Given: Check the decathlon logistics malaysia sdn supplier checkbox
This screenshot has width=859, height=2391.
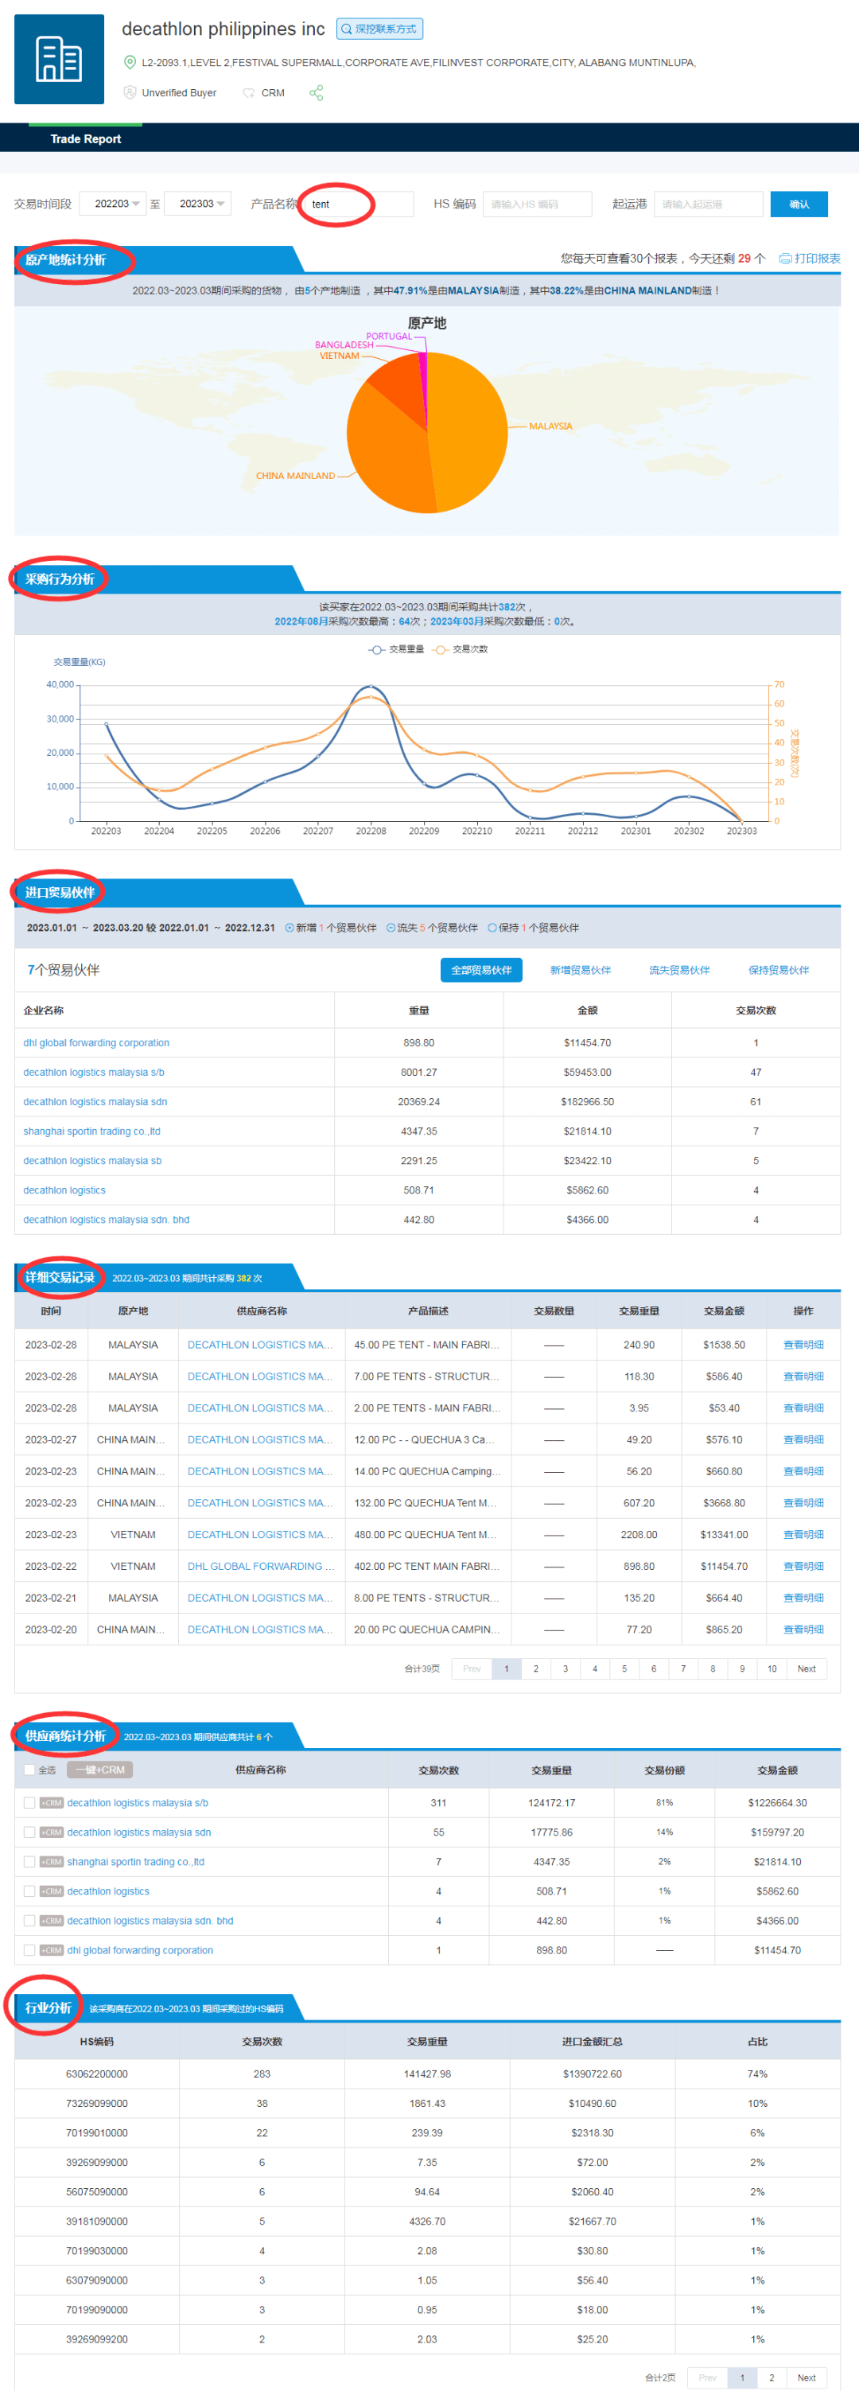Looking at the screenshot, I should pyautogui.click(x=29, y=1832).
